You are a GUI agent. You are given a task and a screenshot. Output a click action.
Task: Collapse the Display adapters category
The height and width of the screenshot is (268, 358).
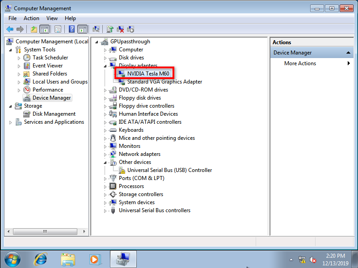click(x=105, y=66)
